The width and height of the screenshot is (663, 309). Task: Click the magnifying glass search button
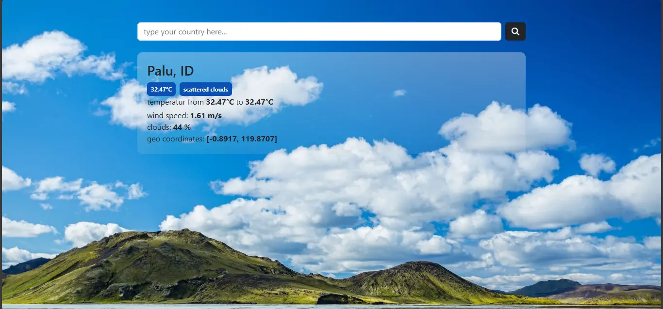pyautogui.click(x=515, y=31)
